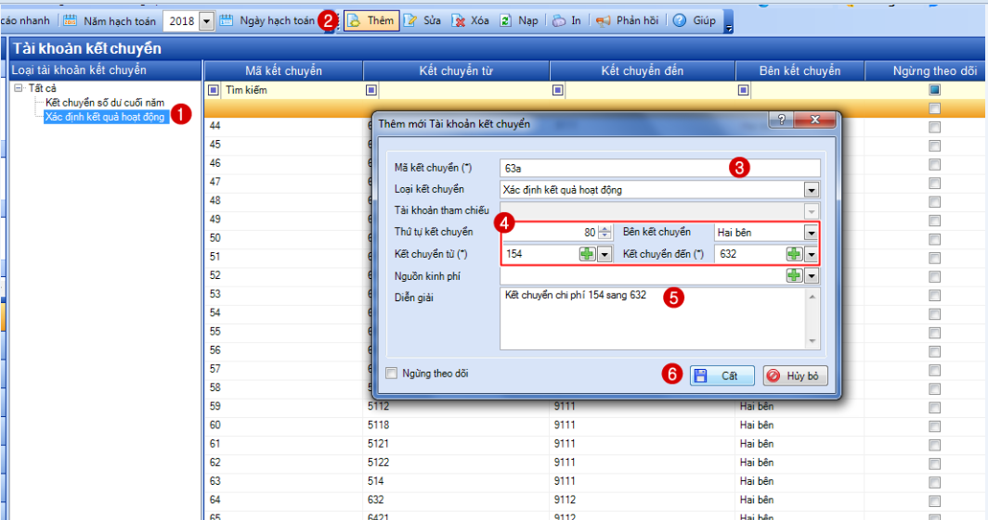Click the Thứ tự kết chuyển spinner arrows
The width and height of the screenshot is (988, 520).
point(604,233)
